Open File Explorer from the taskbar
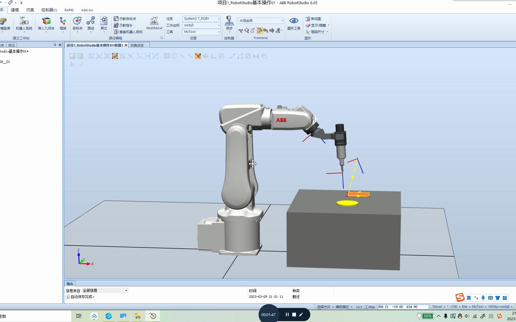Viewport: 516px width, 322px height. pos(138,316)
